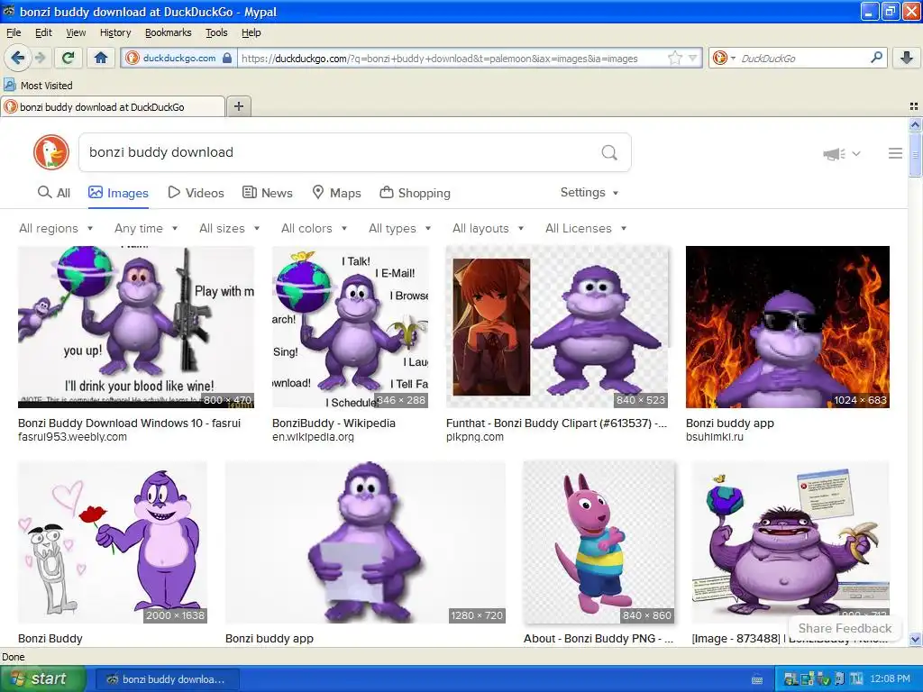Open the Most Visited bookmarks folder
The height and width of the screenshot is (692, 923).
pyautogui.click(x=38, y=86)
